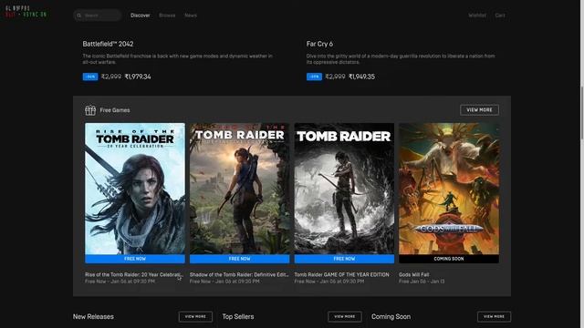Open 'Tomb Raider GAME OF THE YEAR EDITION' title

click(341, 274)
